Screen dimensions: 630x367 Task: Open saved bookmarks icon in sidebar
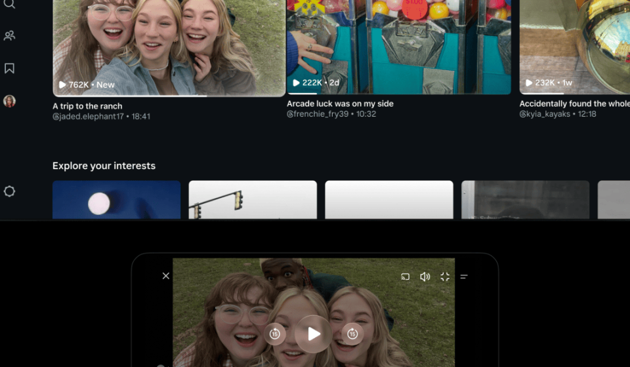click(9, 68)
